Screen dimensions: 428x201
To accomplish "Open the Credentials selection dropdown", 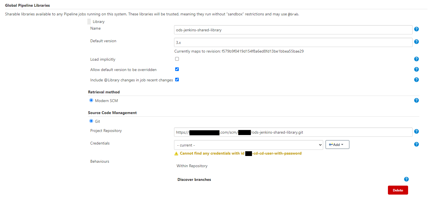I will pyautogui.click(x=248, y=145).
